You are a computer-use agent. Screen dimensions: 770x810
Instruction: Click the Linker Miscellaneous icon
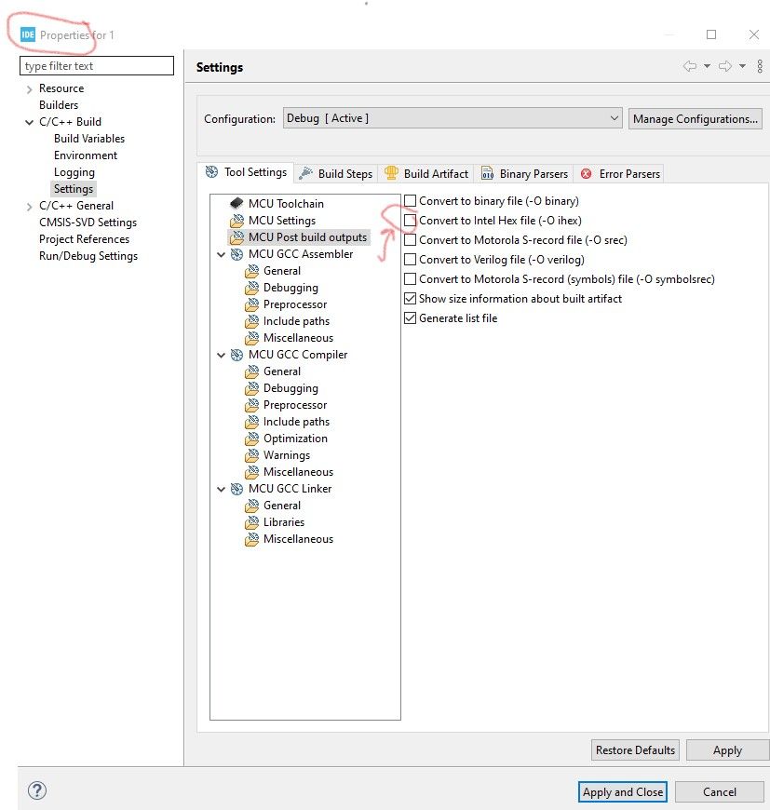click(252, 539)
